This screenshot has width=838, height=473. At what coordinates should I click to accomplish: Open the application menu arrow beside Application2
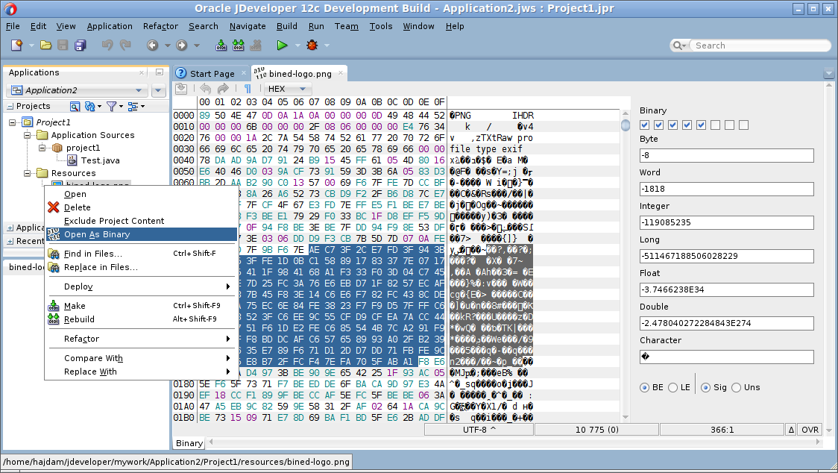(158, 90)
